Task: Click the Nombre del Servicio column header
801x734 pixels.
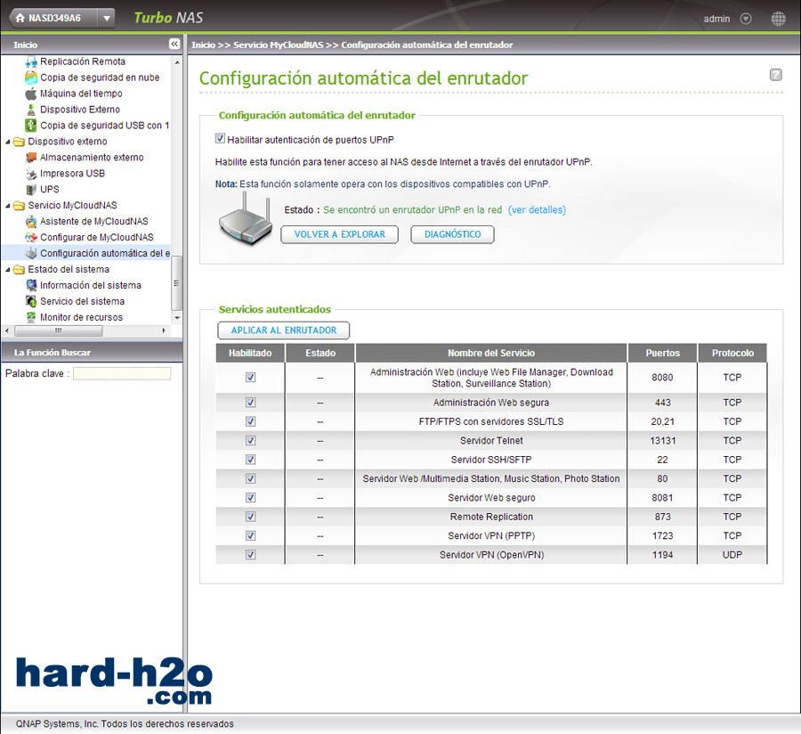Action: [491, 354]
